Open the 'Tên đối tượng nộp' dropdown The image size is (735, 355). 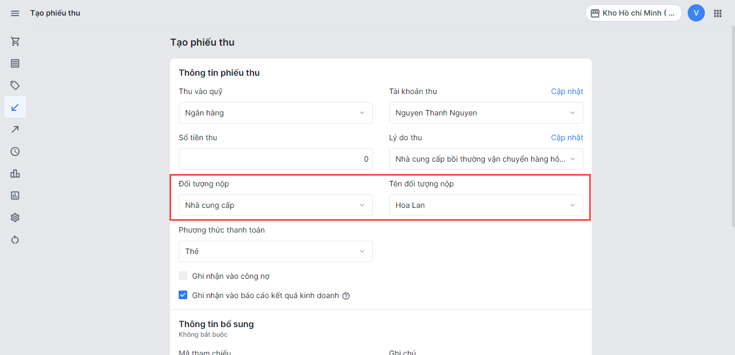point(486,205)
